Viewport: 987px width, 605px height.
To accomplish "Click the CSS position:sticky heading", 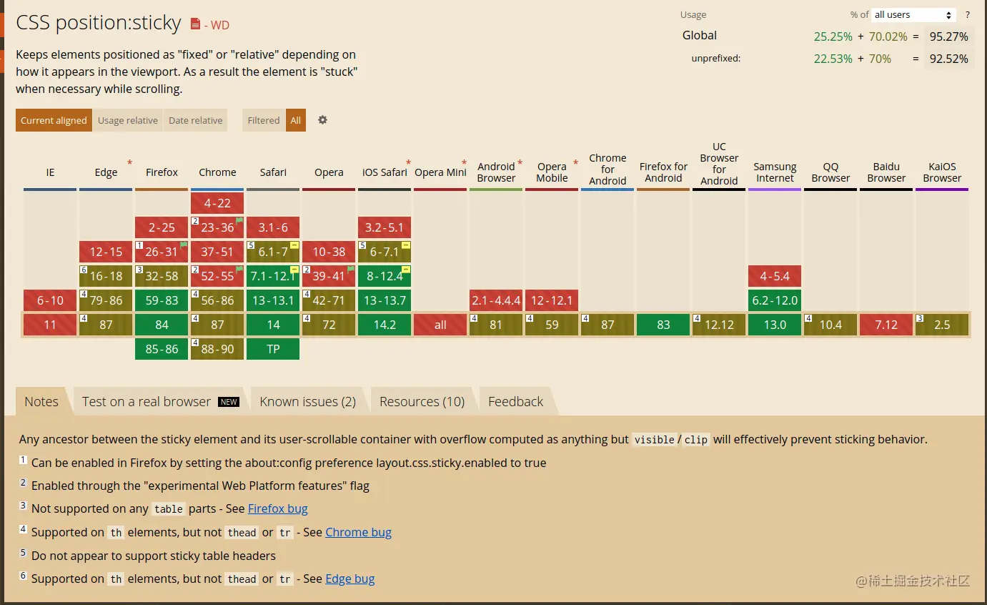I will click(x=99, y=23).
